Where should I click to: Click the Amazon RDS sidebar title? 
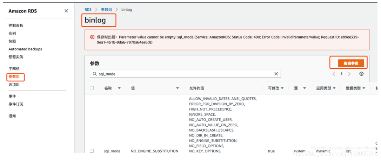click(x=22, y=11)
